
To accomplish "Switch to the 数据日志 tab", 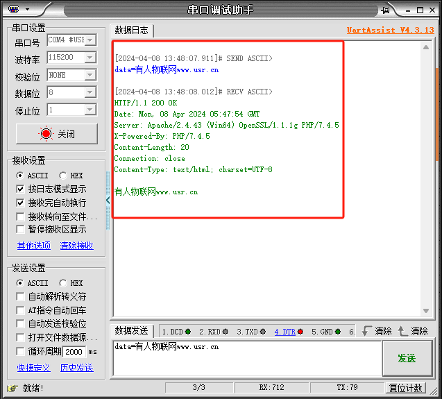I will tap(131, 30).
